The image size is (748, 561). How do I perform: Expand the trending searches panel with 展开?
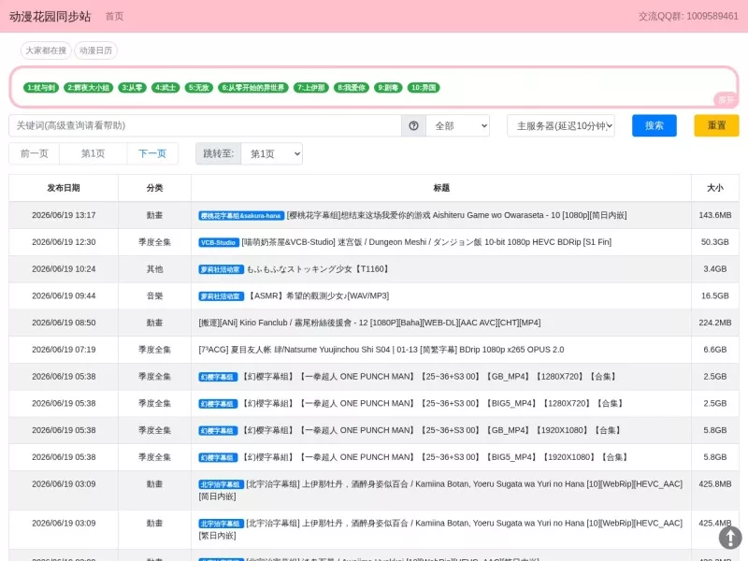point(726,100)
